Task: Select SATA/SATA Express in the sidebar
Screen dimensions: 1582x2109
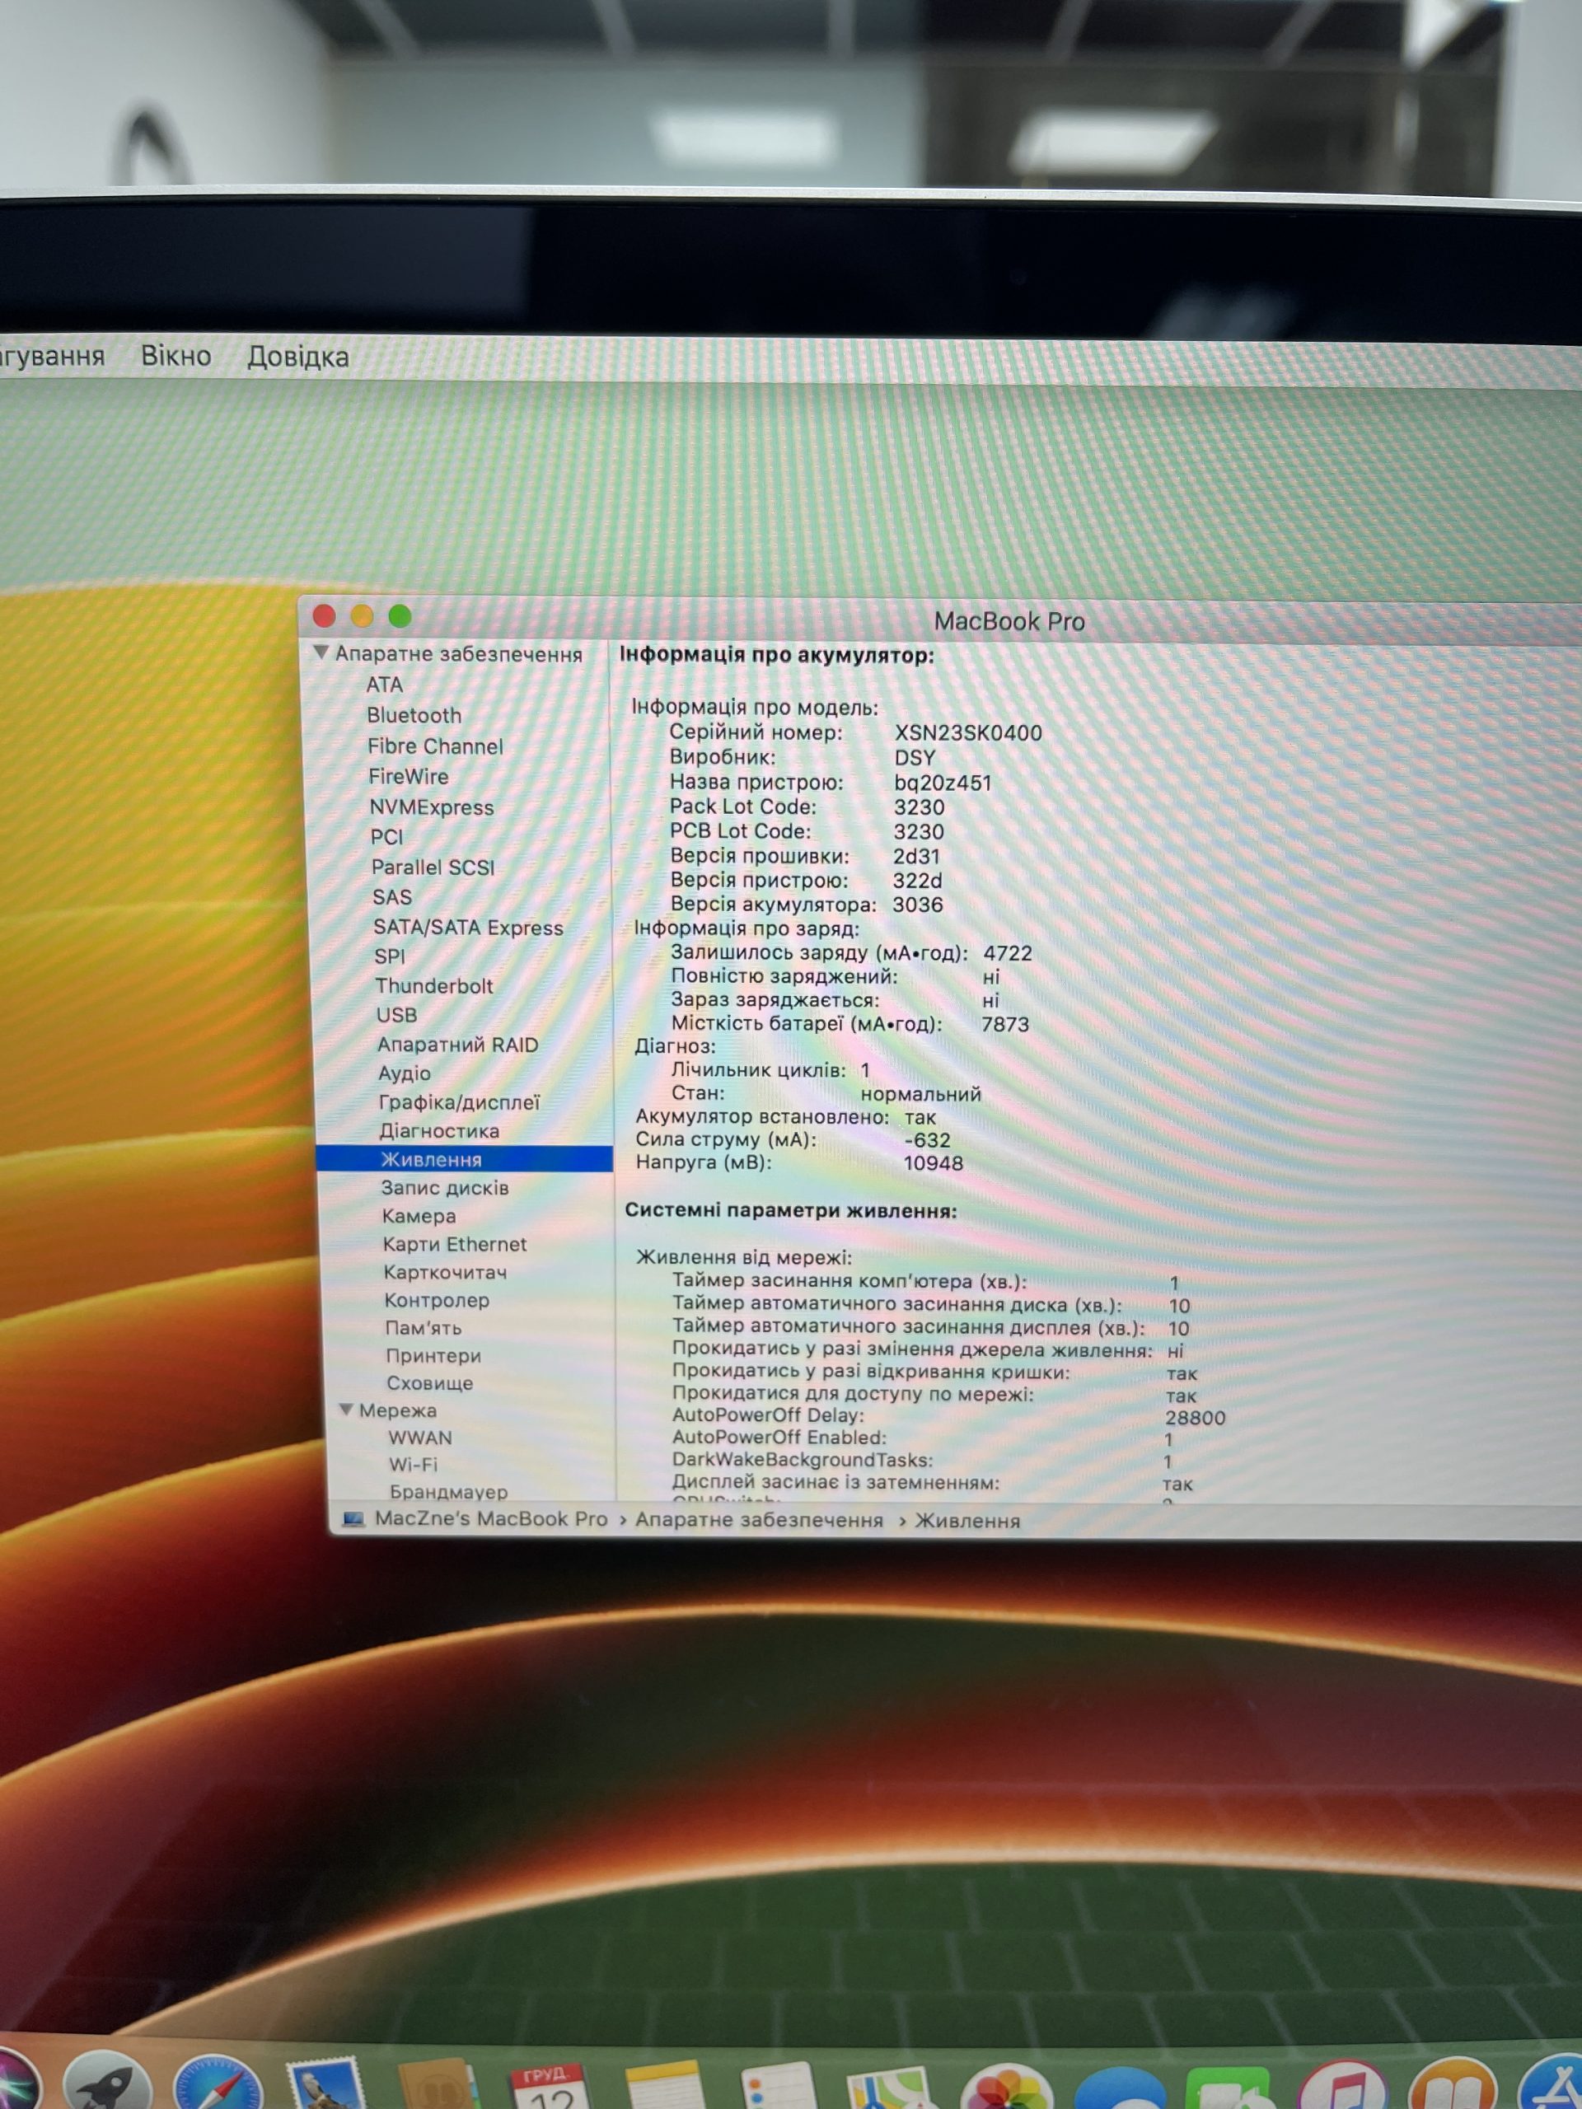Action: point(468,928)
